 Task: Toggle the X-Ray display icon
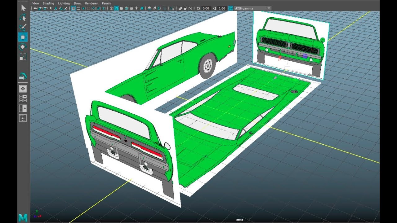coord(180,8)
